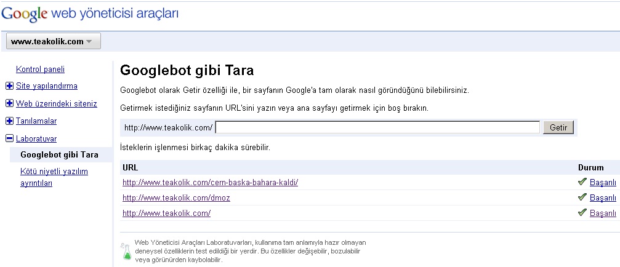Click the checkmark beside cern-baska-bahara-kaldi status
The image size is (620, 267).
pyautogui.click(x=582, y=182)
